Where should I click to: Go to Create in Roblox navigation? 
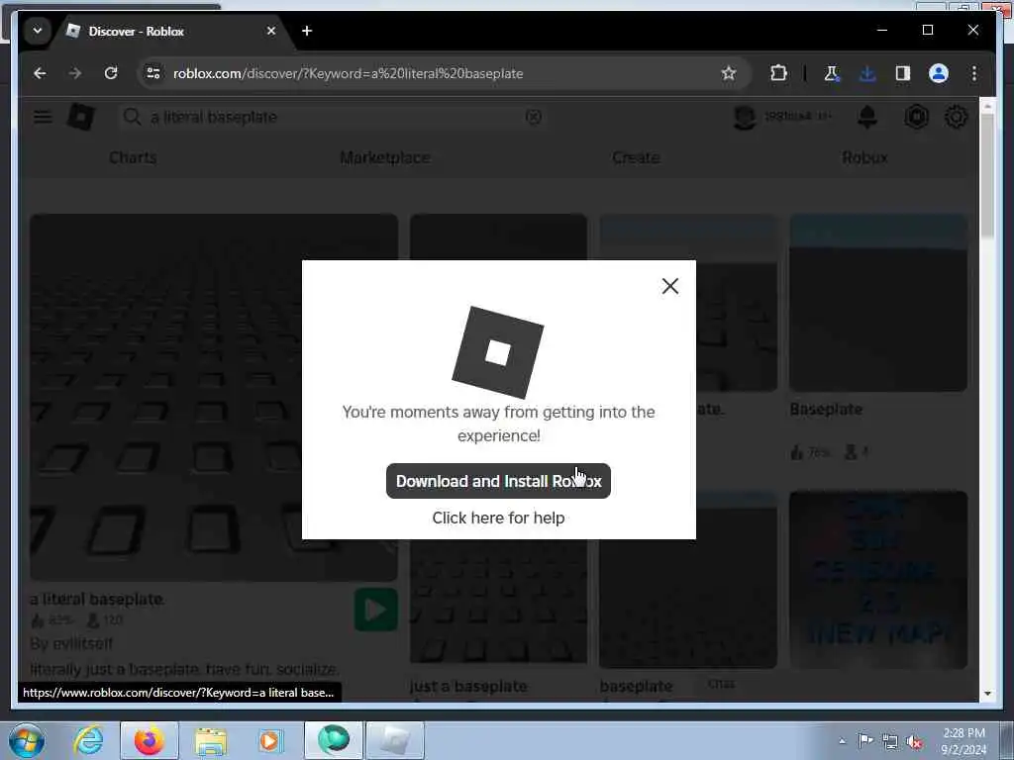click(x=636, y=157)
